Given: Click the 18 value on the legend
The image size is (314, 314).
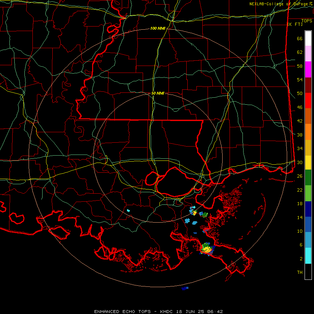Looking at the screenshot, I should coord(300,204).
